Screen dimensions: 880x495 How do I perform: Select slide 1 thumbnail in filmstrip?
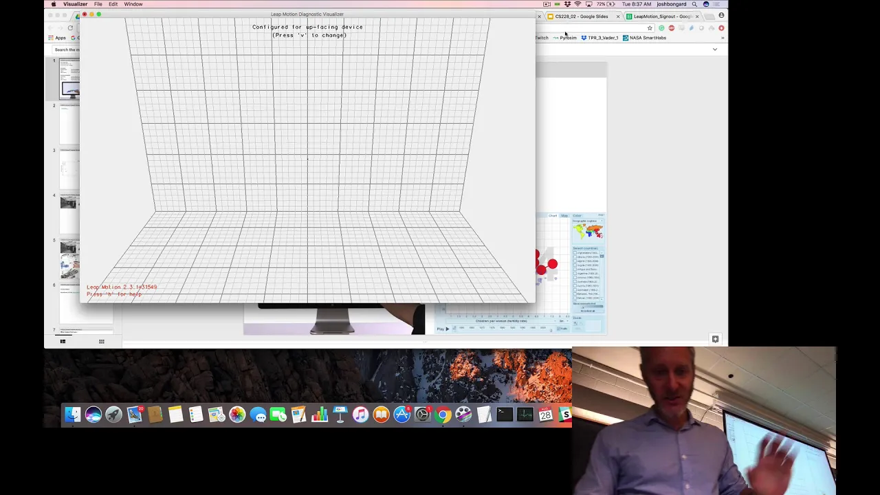click(x=69, y=78)
